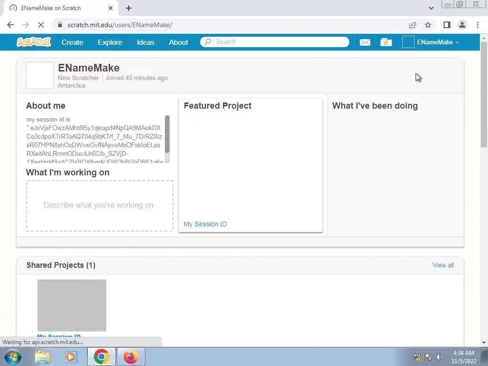Toggle the browser side panel icon
Image resolution: width=488 pixels, height=366 pixels.
(x=447, y=25)
